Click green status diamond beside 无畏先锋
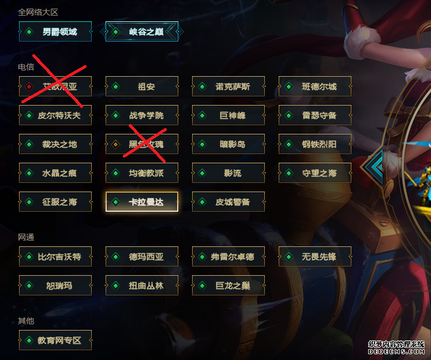 click(289, 257)
